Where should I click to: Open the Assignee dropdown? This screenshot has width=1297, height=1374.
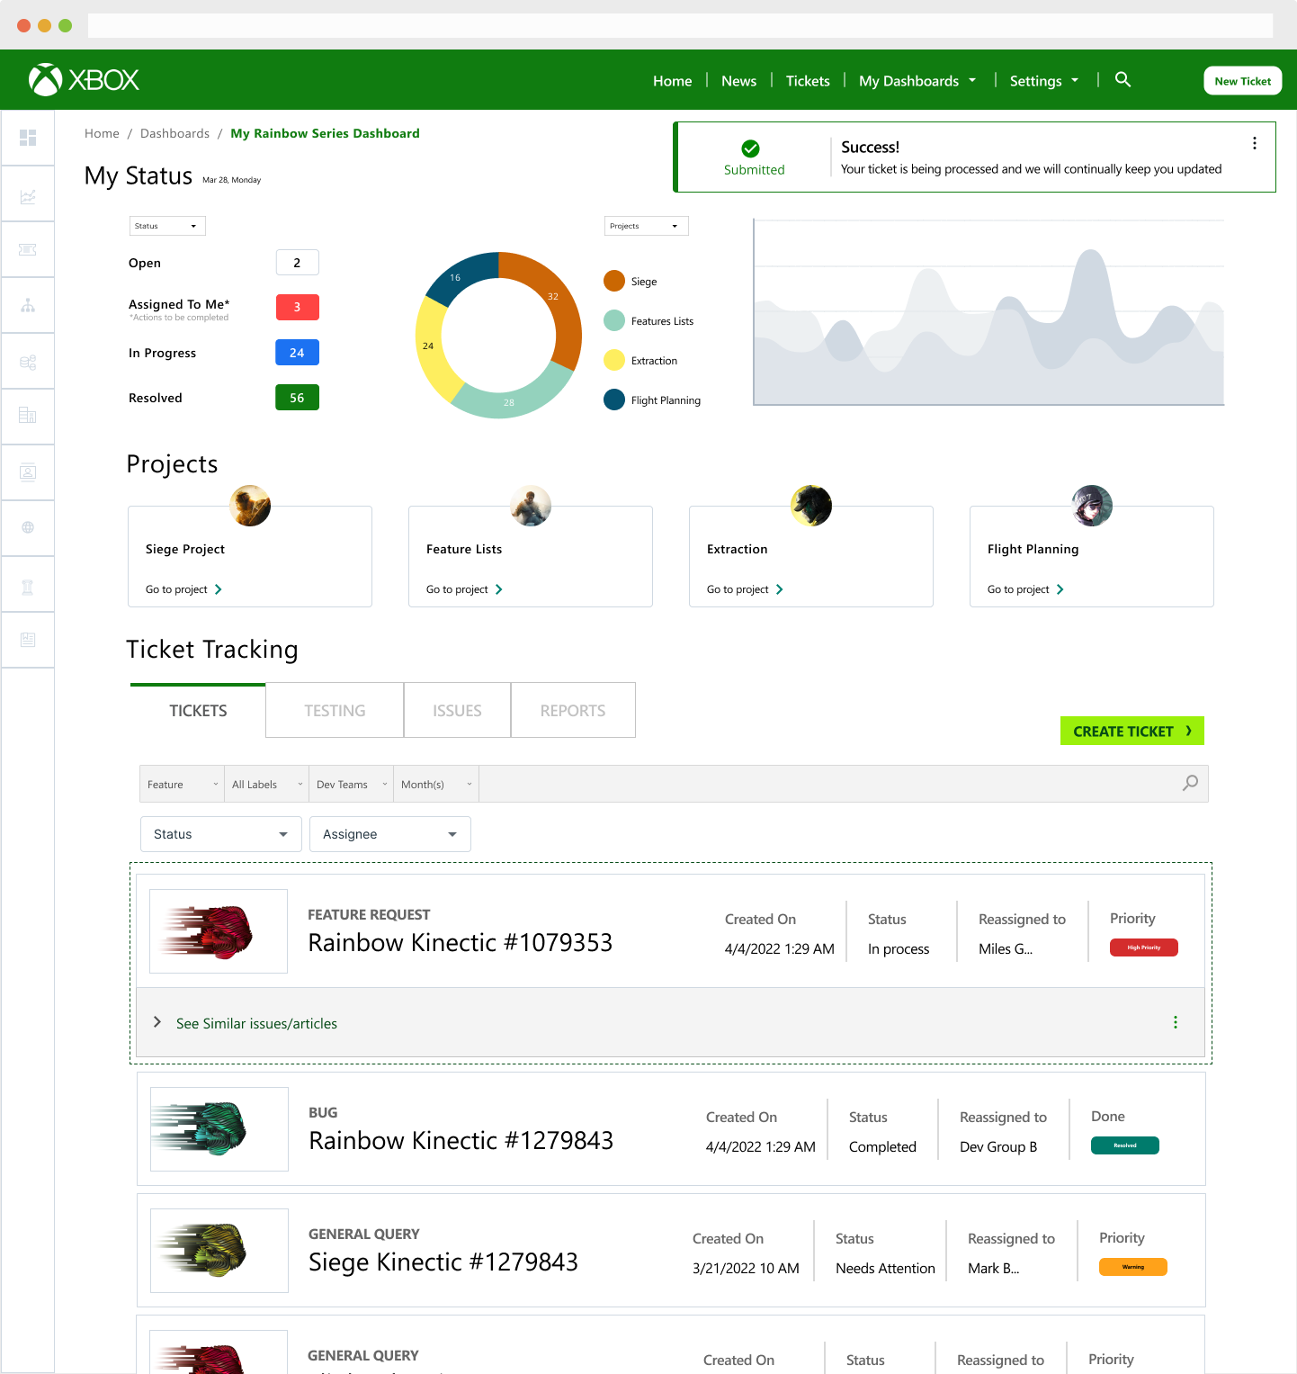coord(390,834)
